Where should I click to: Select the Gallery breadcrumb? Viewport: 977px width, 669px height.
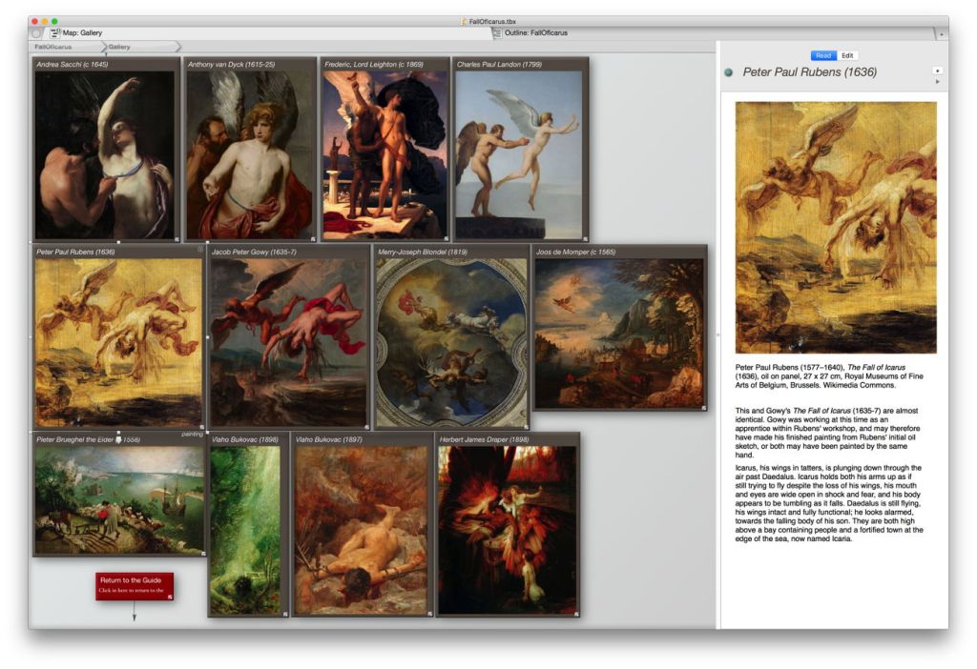[x=119, y=46]
